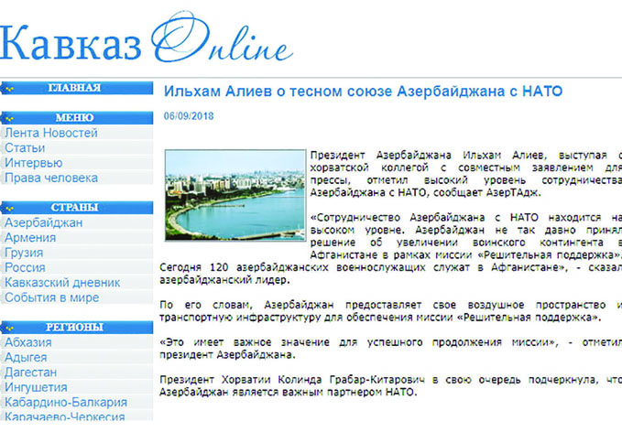Viewport: 622px width, 432px height.
Task: Open the Азербайджан country page
Action: [x=44, y=222]
